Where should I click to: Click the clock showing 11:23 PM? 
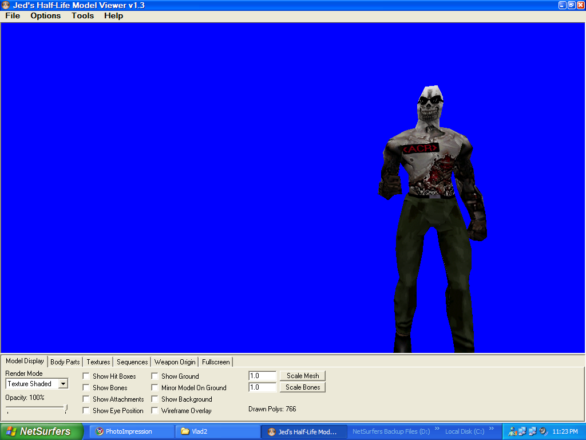tap(565, 431)
